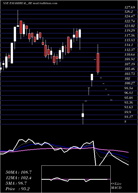Click the 107.19 price axis label
Viewport: 138px width, 193px height.
pos(130,64)
